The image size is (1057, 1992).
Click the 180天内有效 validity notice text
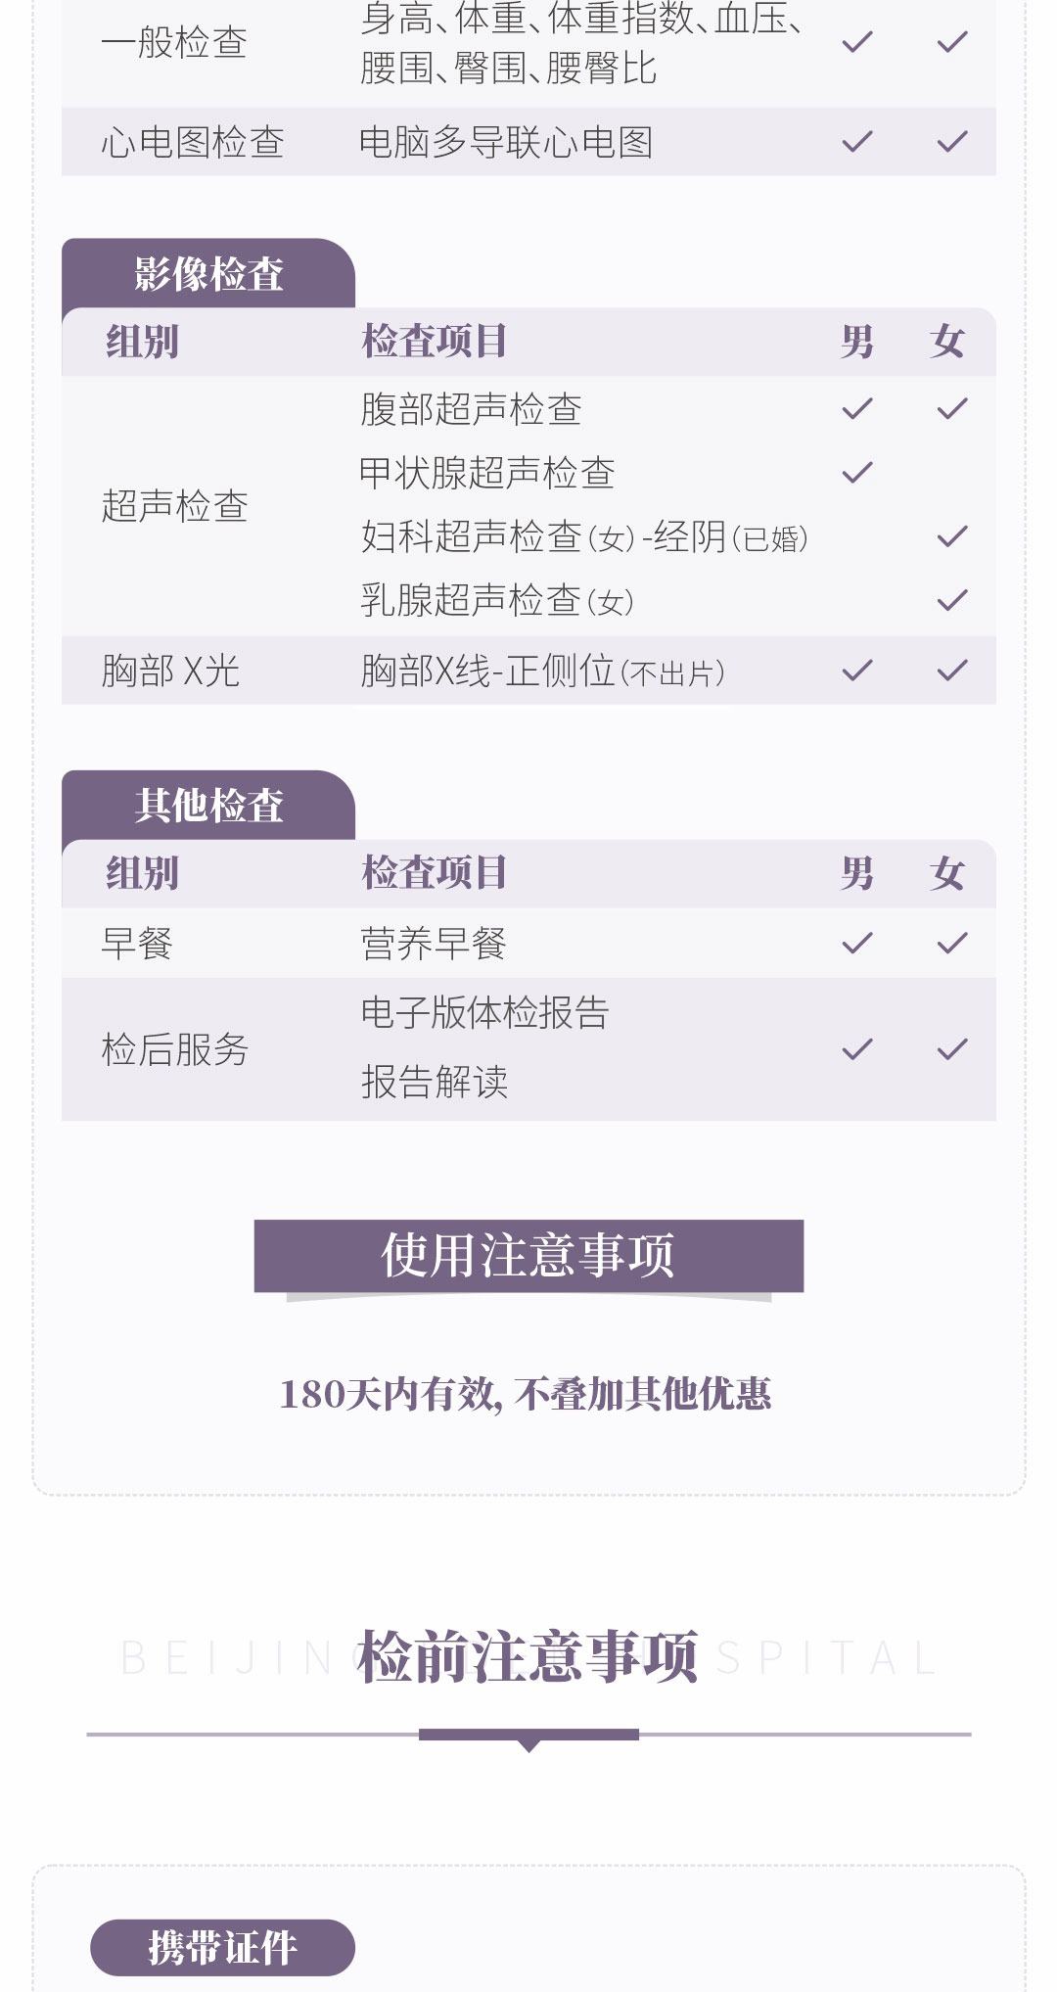point(526,1395)
